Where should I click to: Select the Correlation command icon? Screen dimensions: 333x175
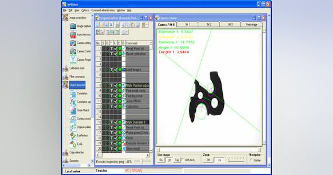(73, 94)
